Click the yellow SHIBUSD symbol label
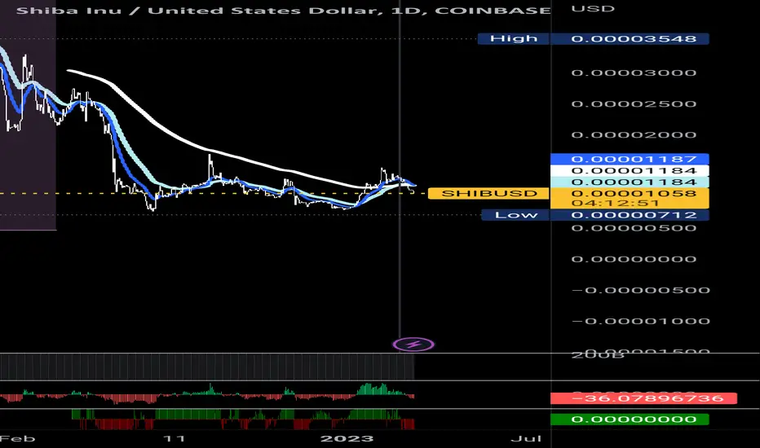Screen dimensions: 760x448 (488, 193)
